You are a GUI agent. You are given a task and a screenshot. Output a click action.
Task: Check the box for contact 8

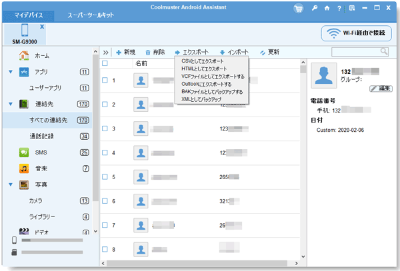coord(105,249)
